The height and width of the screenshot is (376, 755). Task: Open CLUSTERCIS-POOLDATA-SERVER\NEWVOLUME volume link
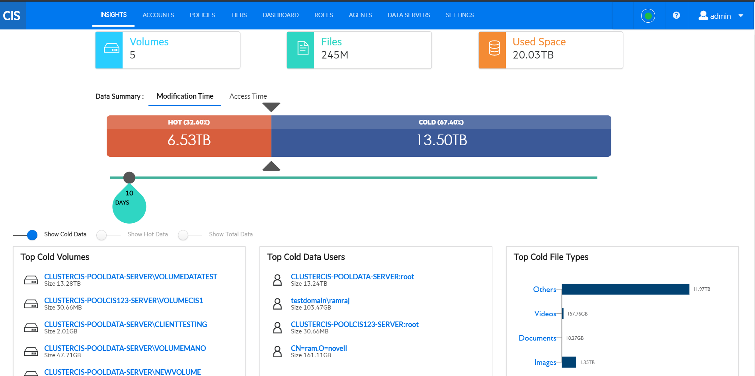(123, 372)
